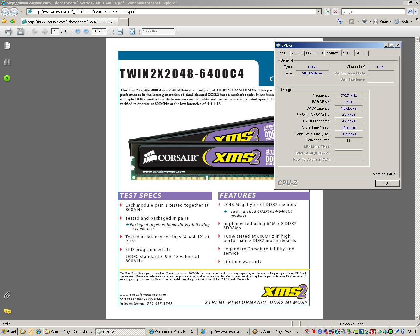Screen dimensions: 420x336
Task: Add page to Favorites with plus-star icon
Action: click(13, 21)
